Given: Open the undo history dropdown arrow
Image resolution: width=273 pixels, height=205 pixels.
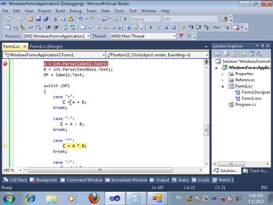Looking at the screenshot, I should point(86,19).
